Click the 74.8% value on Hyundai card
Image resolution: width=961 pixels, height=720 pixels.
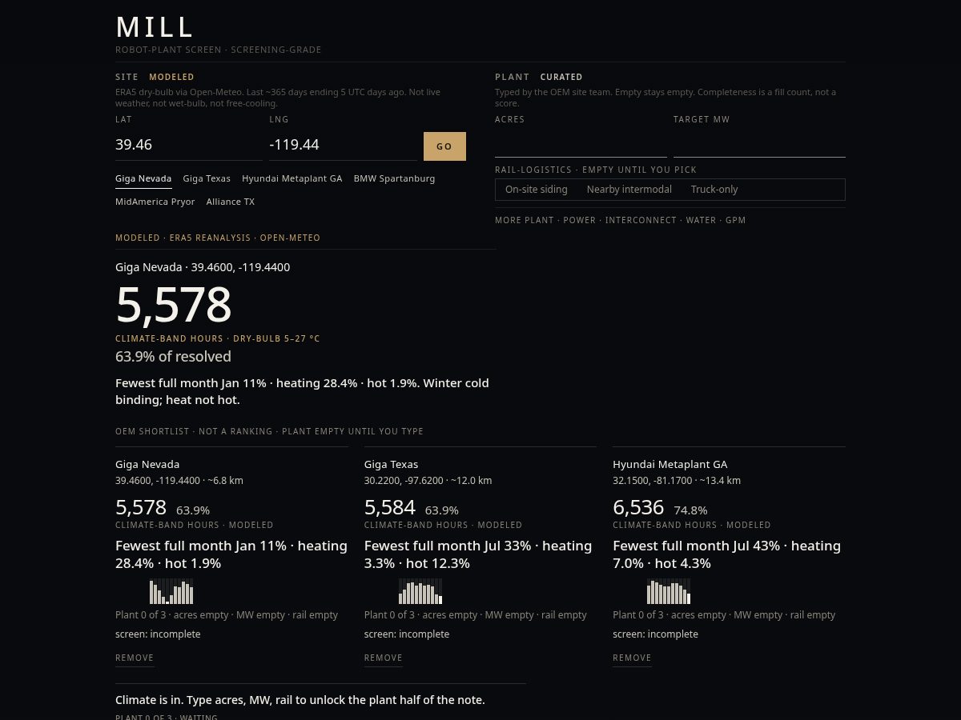pos(690,510)
